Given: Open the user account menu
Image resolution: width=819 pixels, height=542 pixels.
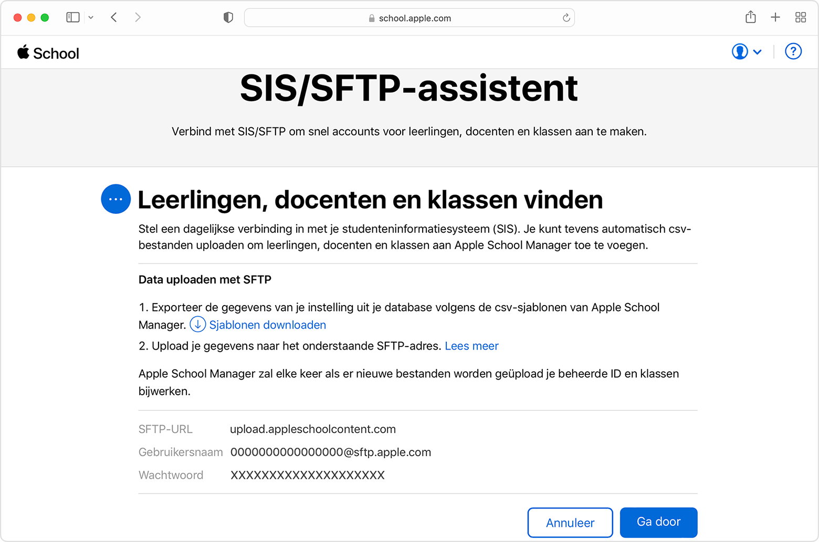Looking at the screenshot, I should click(x=746, y=52).
